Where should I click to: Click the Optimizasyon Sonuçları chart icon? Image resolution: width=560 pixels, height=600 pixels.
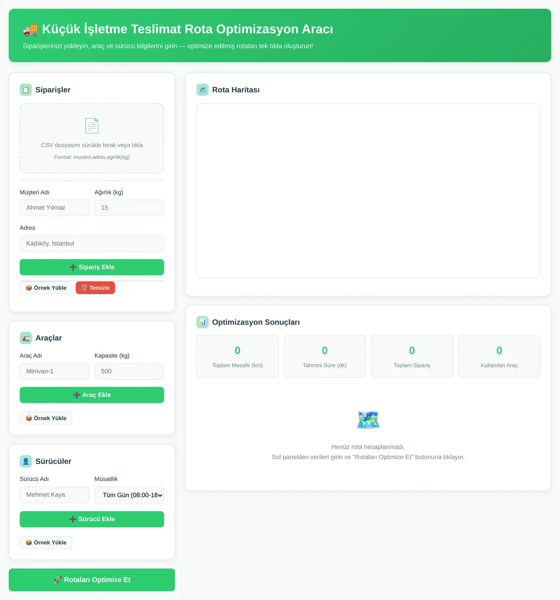203,322
